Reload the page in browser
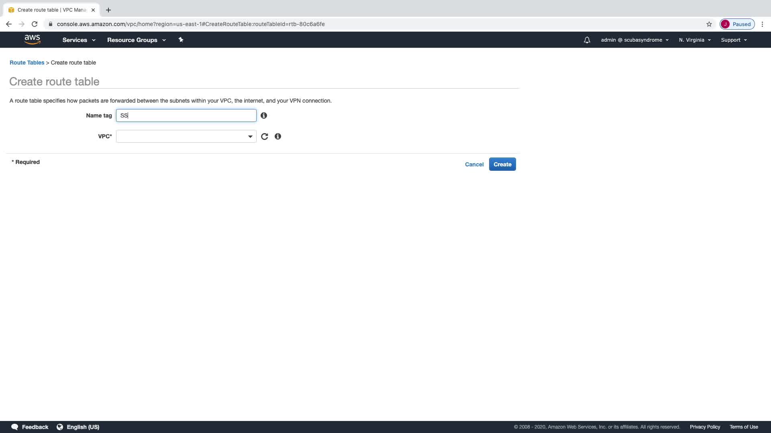 [x=35, y=24]
